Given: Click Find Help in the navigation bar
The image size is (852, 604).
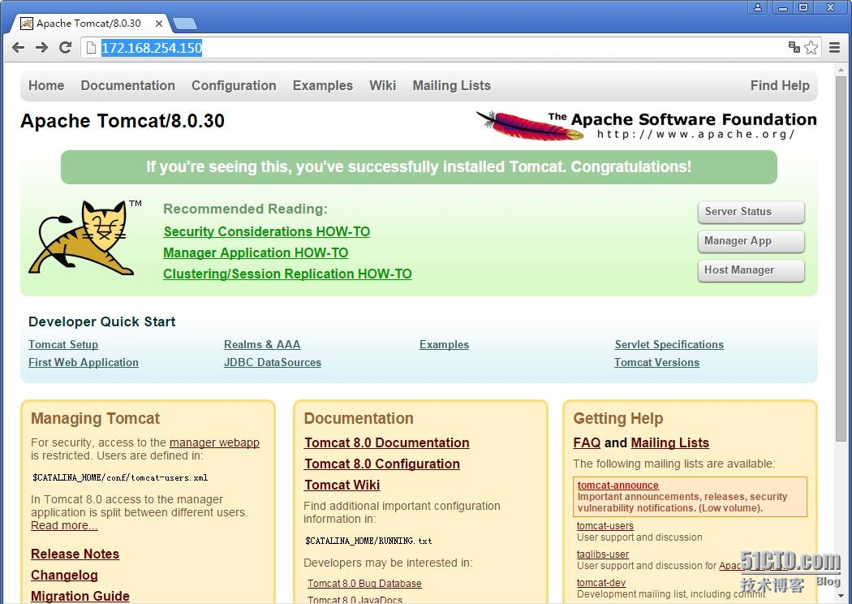Looking at the screenshot, I should tap(780, 85).
